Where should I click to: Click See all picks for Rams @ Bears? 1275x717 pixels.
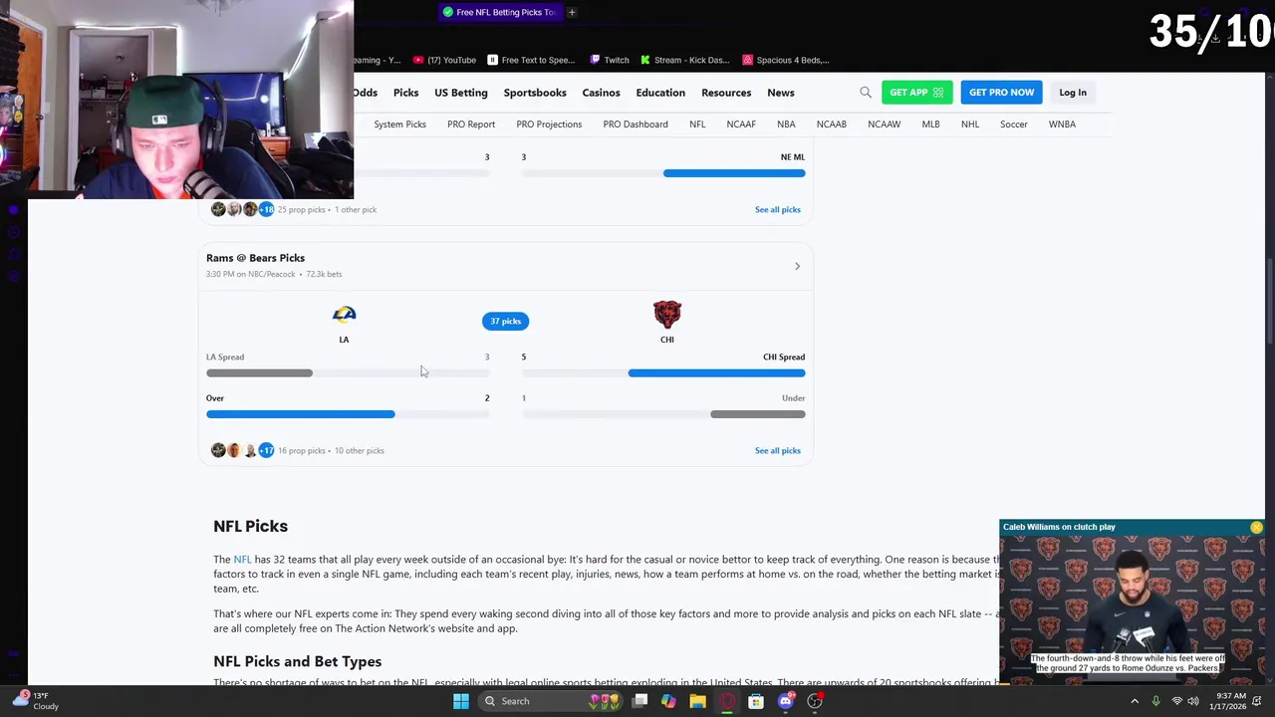coord(778,450)
